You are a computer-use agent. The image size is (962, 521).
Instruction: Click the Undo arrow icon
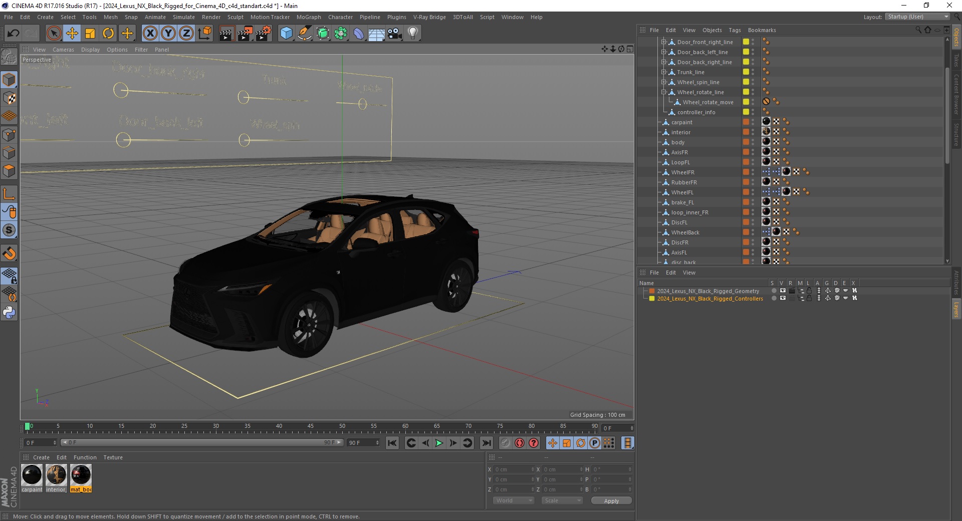14,34
